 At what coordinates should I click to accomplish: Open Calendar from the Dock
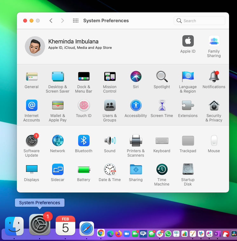pyautogui.click(x=65, y=225)
